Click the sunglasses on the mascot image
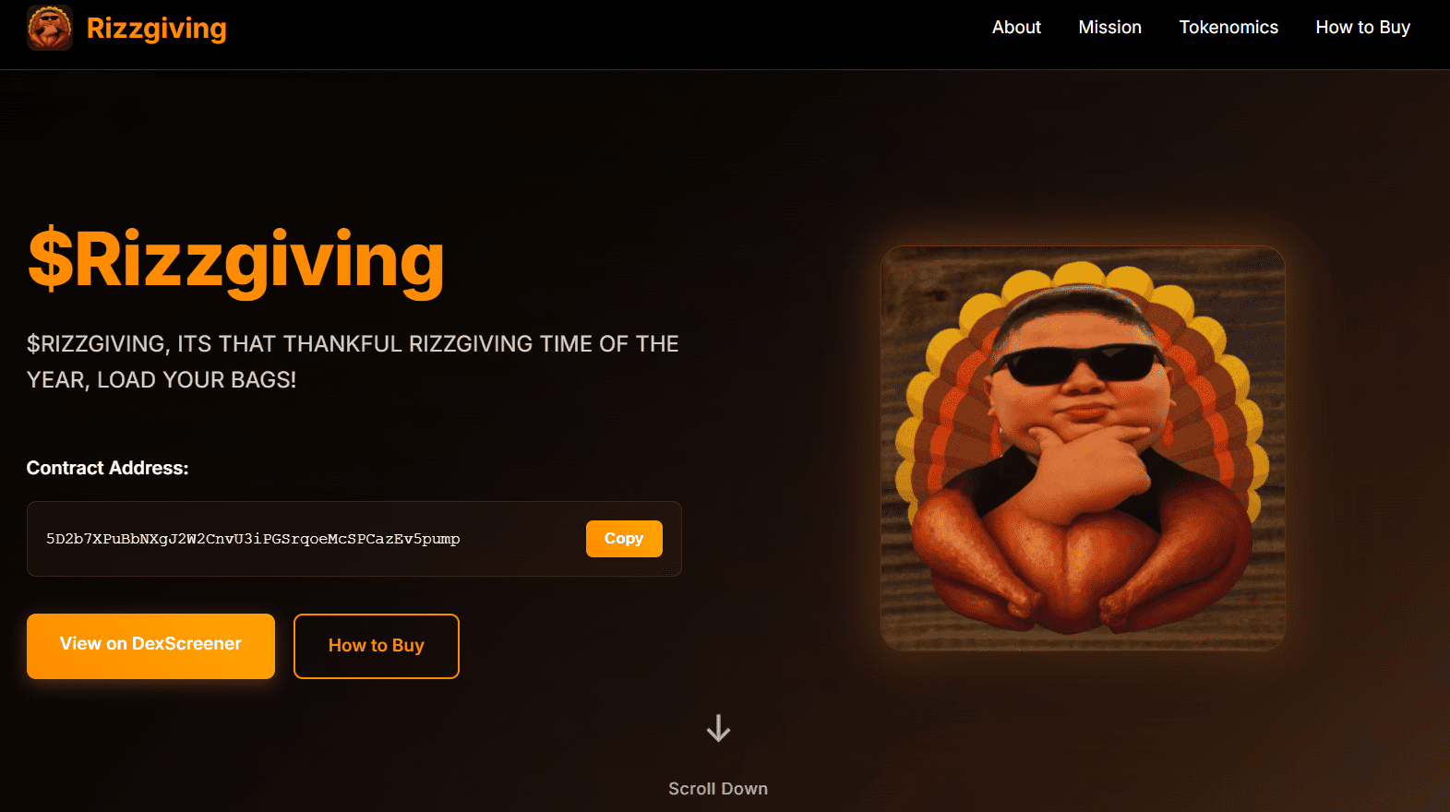 pos(1076,363)
